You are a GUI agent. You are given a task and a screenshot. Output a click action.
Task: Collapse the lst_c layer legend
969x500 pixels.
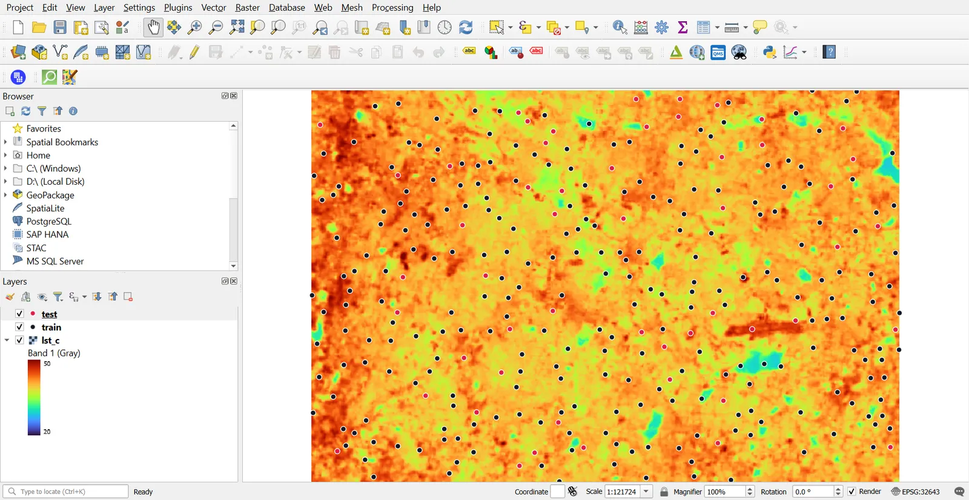coord(7,340)
